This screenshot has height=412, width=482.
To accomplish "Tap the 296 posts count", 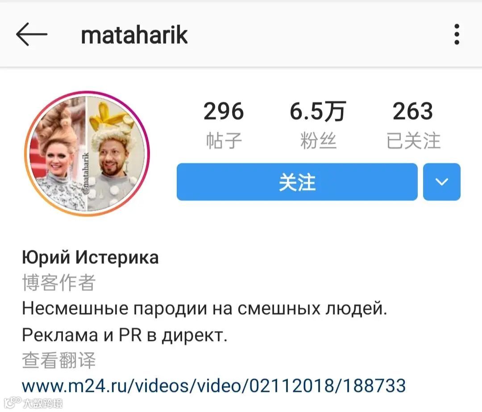I will [224, 111].
